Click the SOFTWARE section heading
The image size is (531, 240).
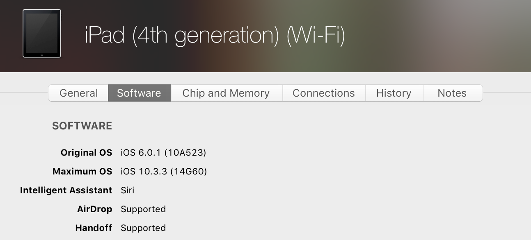[82, 126]
